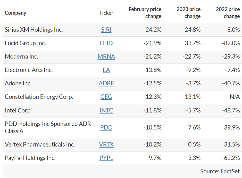Select the Constellation Energy Corp. company name
The image size is (242, 178).
(39, 97)
